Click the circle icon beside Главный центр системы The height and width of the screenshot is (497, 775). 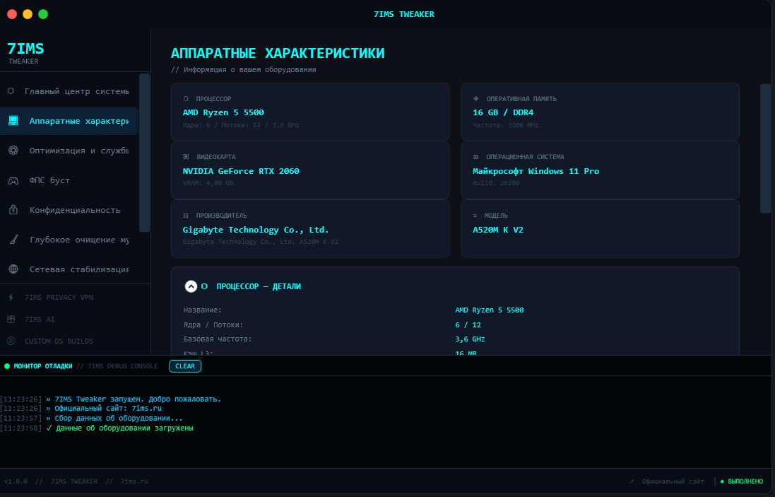[11, 91]
